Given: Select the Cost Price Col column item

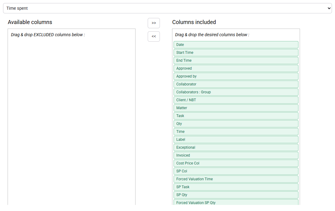Looking at the screenshot, I should [236, 163].
